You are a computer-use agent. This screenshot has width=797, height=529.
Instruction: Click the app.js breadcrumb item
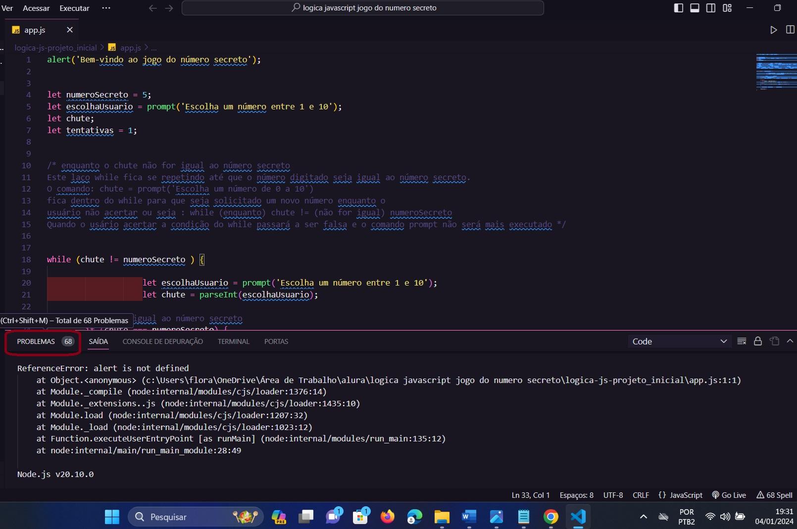click(x=126, y=48)
